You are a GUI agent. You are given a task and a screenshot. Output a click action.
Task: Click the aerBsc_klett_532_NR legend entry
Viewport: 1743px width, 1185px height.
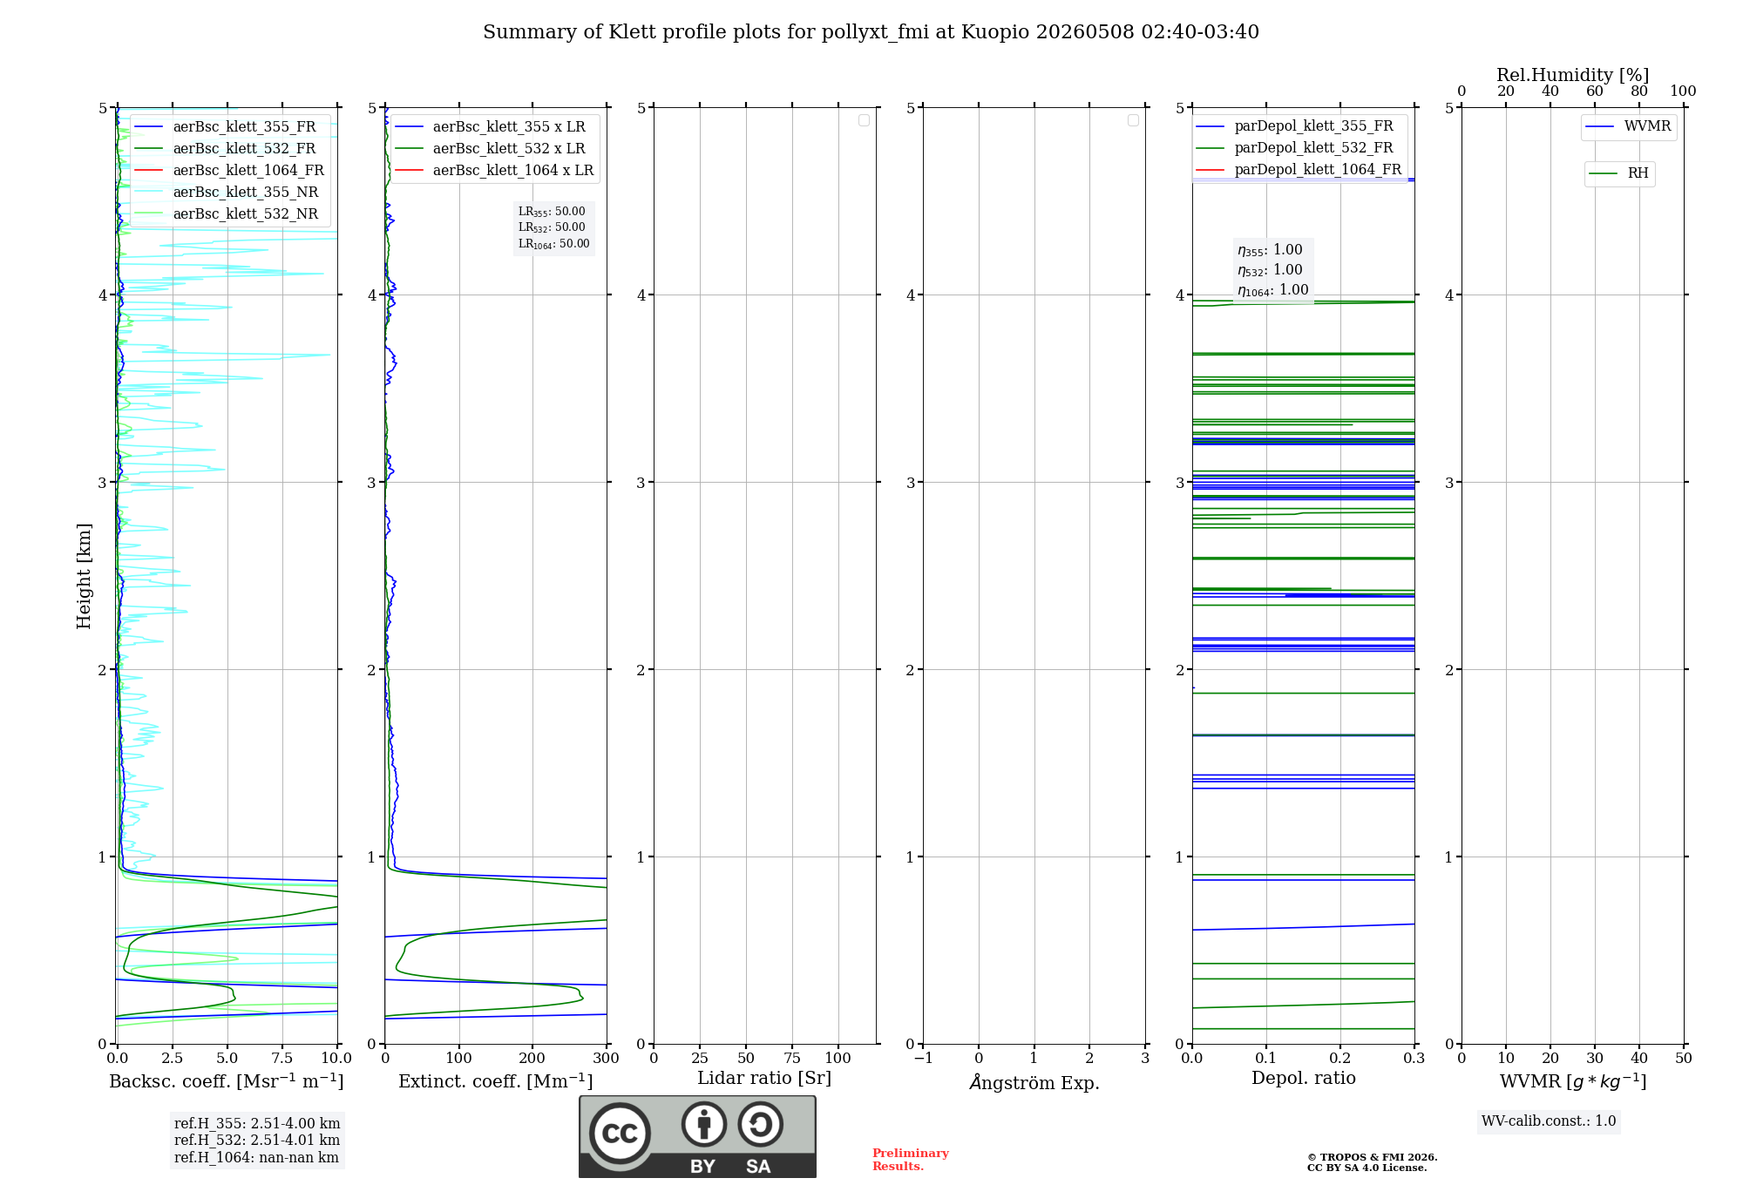click(229, 213)
